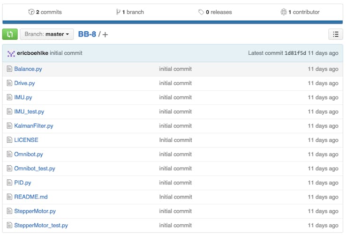Open the Omnibot_test.py file
Screen dimensions: 347x235
point(35,169)
